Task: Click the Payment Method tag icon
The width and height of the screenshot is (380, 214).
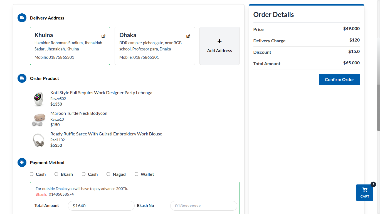Action: click(x=22, y=162)
